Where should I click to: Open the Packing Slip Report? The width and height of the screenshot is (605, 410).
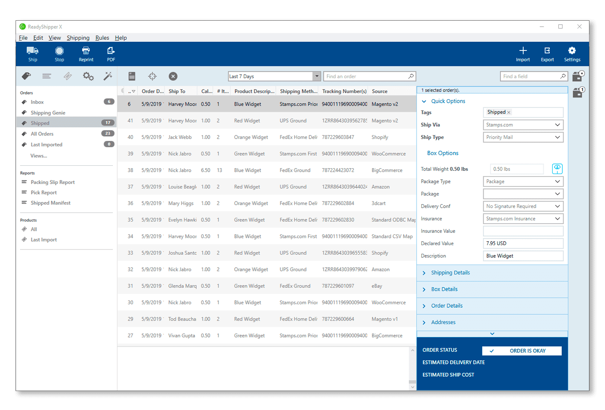[52, 183]
